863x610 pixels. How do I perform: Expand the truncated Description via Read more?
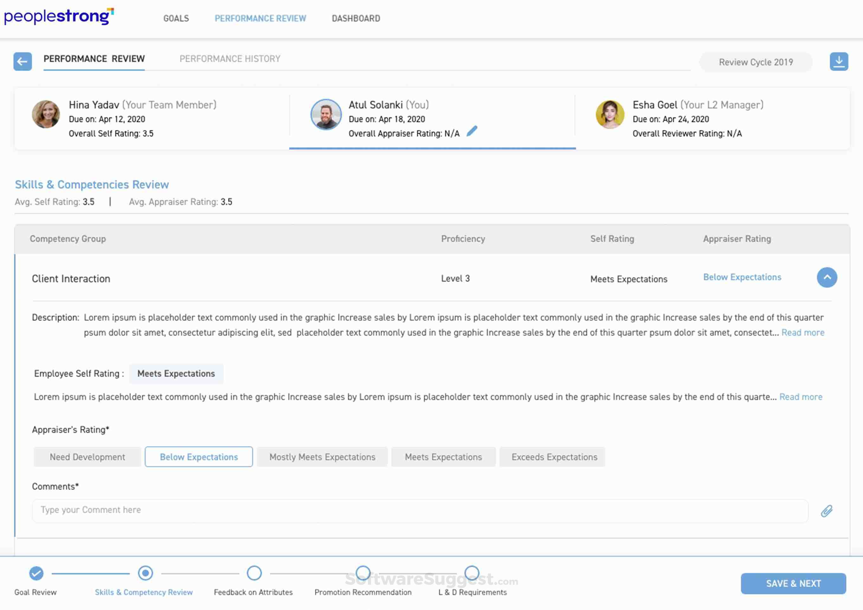(802, 333)
